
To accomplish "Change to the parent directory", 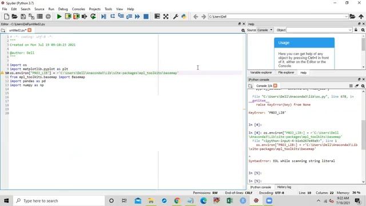I will [361, 17].
